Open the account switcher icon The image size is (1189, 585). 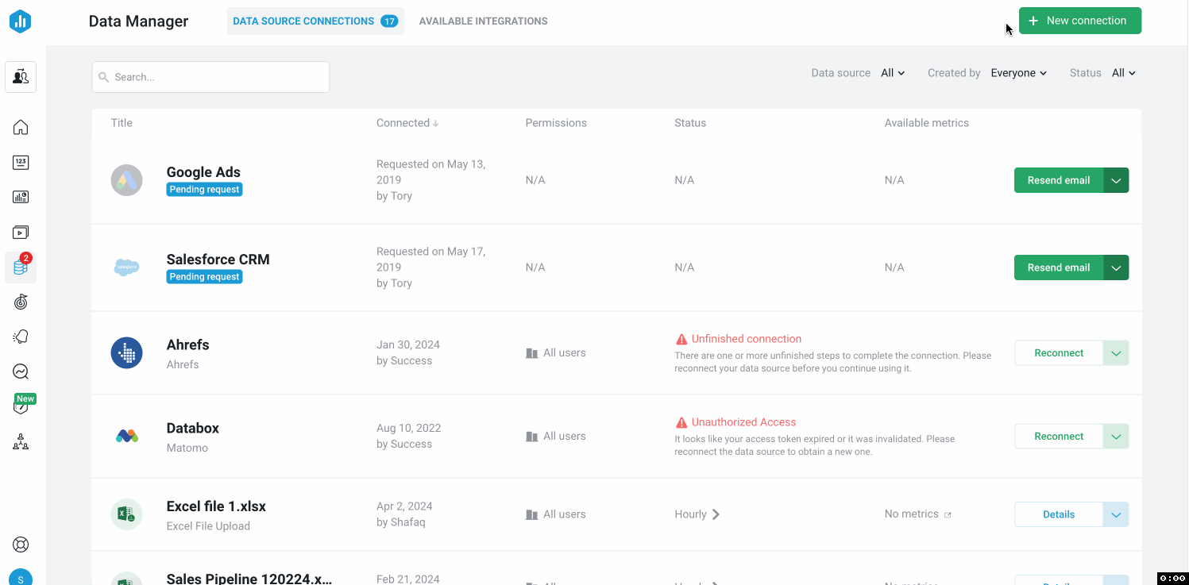tap(21, 77)
